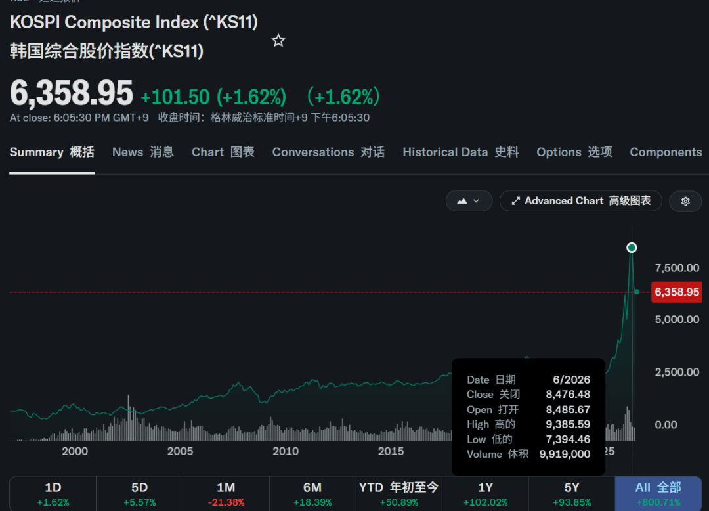
Task: Click the chart peak marker circle
Action: click(x=632, y=248)
